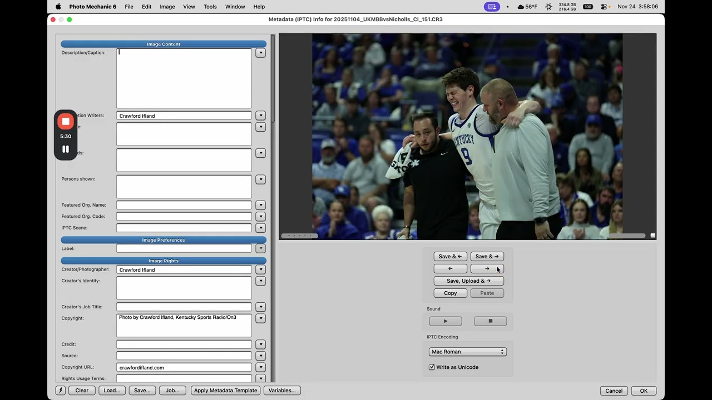The image size is (712, 400).
Task: Open the Creator's Identity dropdown arrow
Action: [x=260, y=281]
